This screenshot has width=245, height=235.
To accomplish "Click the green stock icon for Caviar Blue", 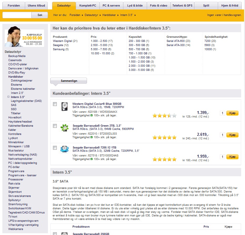I will [91, 115].
